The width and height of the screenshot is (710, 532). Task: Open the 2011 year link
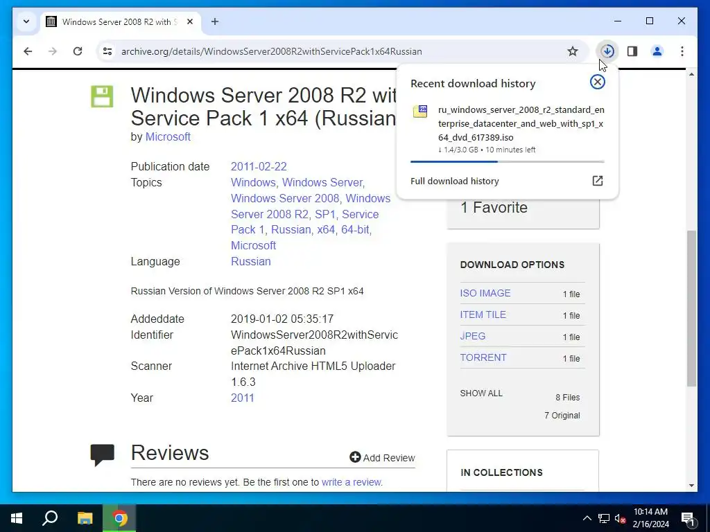coord(242,398)
